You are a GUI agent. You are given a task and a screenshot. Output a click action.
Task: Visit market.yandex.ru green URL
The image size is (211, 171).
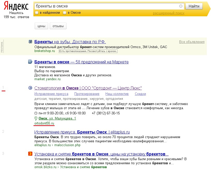(47, 79)
